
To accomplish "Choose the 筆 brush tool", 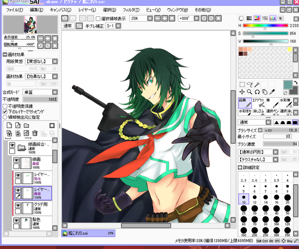I will pos(273,103).
